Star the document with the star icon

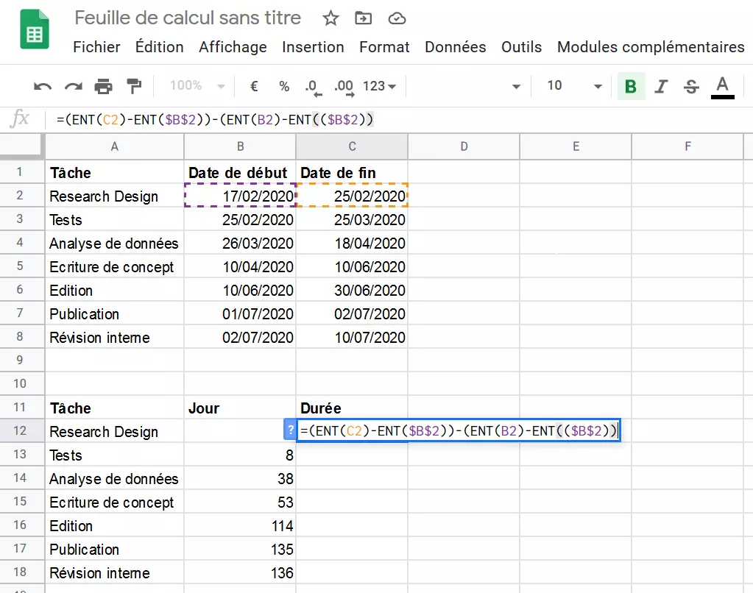330,18
